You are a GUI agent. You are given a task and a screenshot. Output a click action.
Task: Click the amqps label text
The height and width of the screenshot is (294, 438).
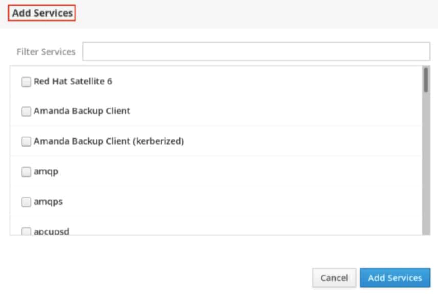click(48, 202)
